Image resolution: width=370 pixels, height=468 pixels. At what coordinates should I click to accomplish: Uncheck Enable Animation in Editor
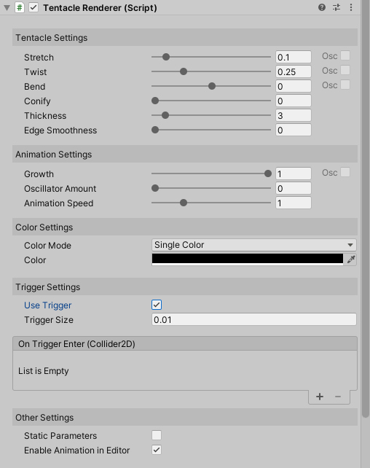pos(157,450)
